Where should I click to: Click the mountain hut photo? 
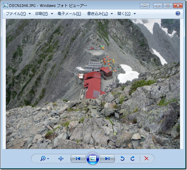[93, 84]
